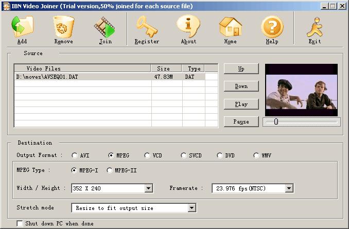
Task: Move the file Down in list
Action: click(241, 86)
